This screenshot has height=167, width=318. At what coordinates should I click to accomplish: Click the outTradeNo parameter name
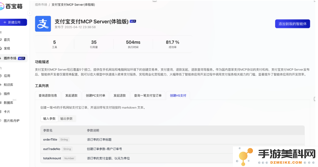[52, 149]
